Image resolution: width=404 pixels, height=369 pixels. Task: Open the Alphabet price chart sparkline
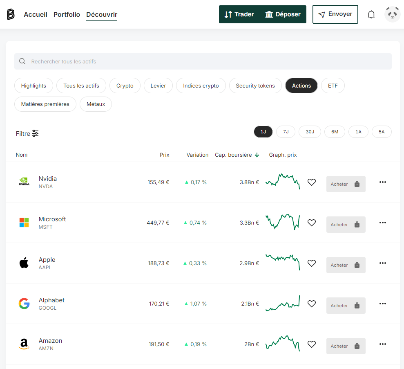coord(283,303)
